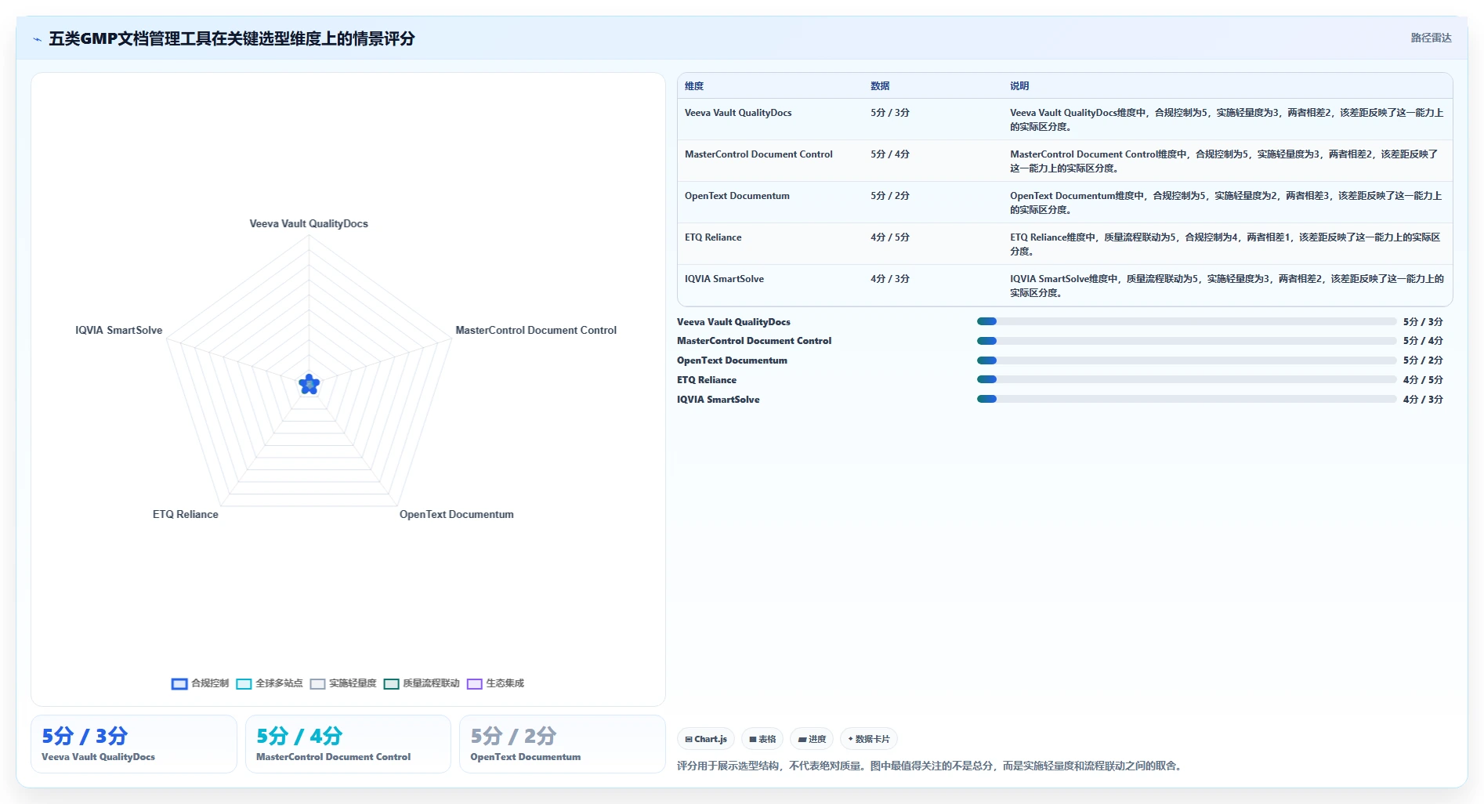Screen dimensions: 1484x804
Task: Toggle the 质量流程联动 legend swatch
Action: point(391,683)
